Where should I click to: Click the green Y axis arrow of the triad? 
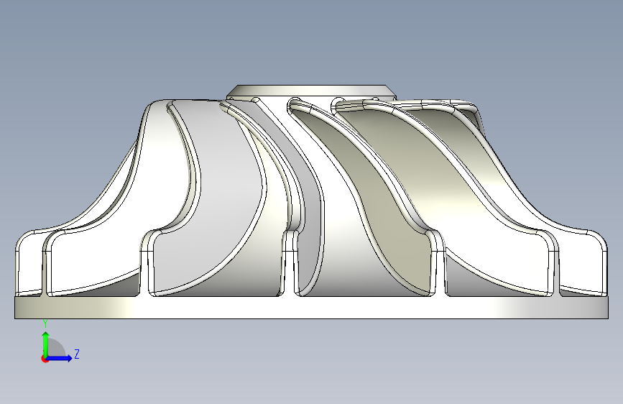coord(46,344)
